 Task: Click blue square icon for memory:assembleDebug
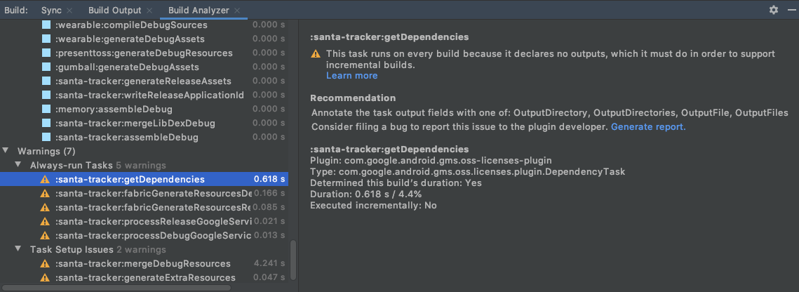coord(46,109)
